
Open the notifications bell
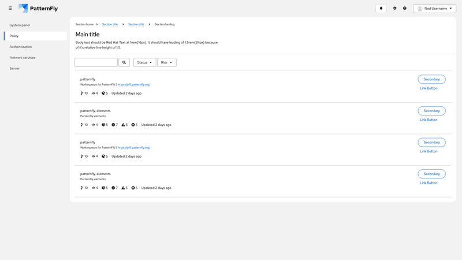381,8
